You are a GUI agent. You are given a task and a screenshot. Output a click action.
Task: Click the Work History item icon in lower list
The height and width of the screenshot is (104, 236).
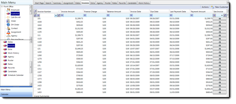click(x=5, y=53)
